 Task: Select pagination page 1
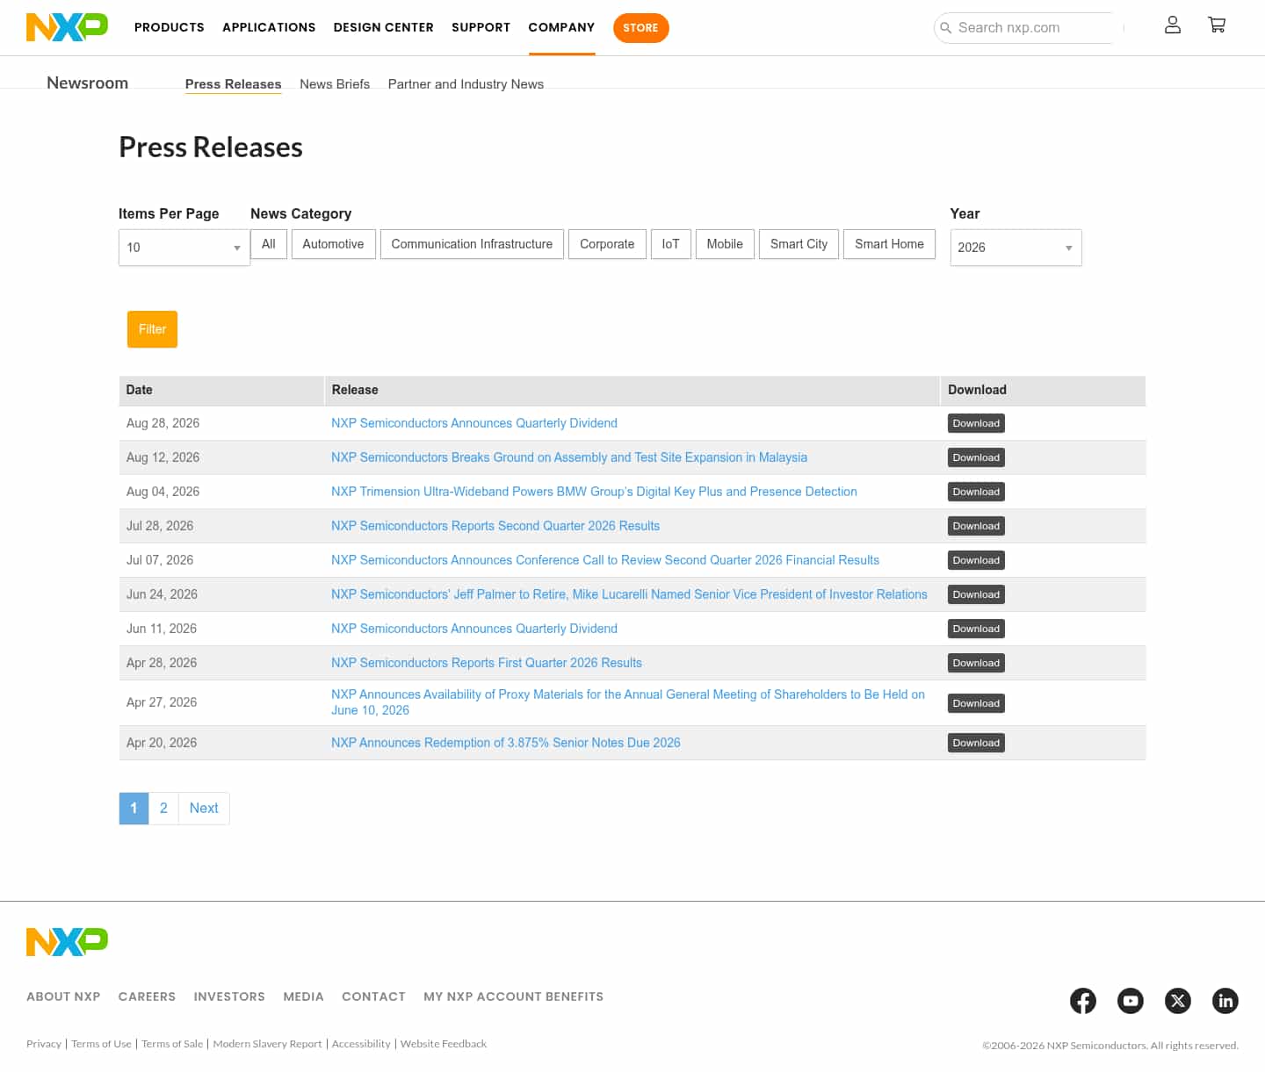[x=134, y=809]
